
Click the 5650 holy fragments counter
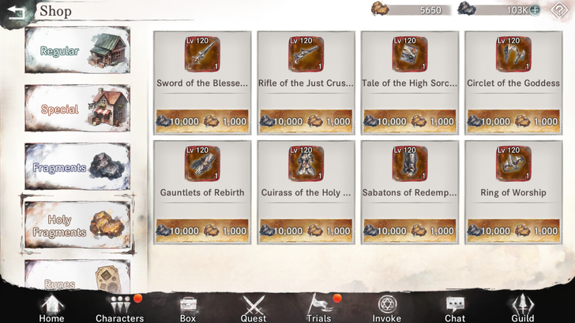(x=412, y=10)
